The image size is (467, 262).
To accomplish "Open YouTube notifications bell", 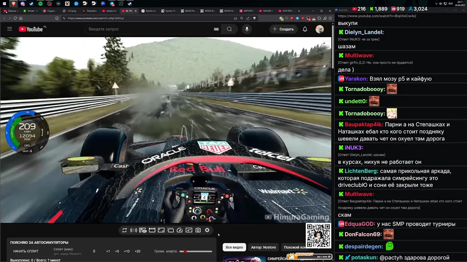I will pos(305,29).
